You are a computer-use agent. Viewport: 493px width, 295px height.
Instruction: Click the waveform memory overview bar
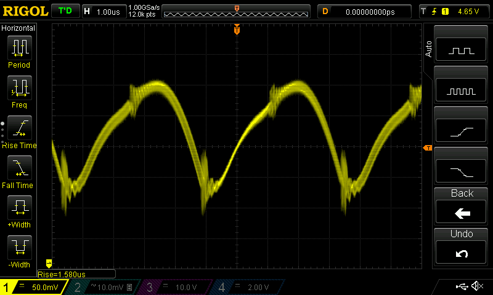(x=236, y=12)
